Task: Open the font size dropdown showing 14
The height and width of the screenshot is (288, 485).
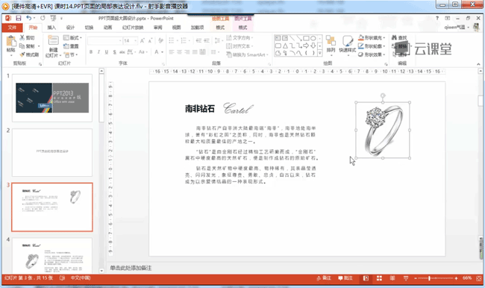Action: (131, 40)
